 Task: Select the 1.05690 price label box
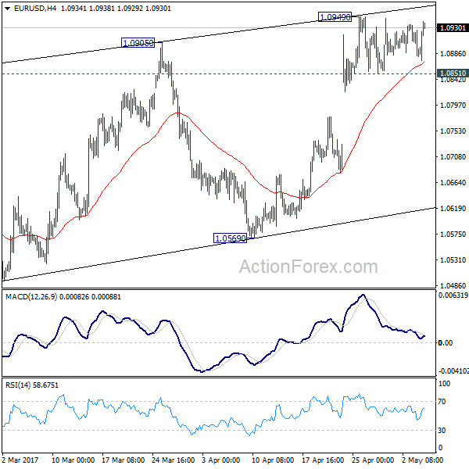(x=230, y=238)
